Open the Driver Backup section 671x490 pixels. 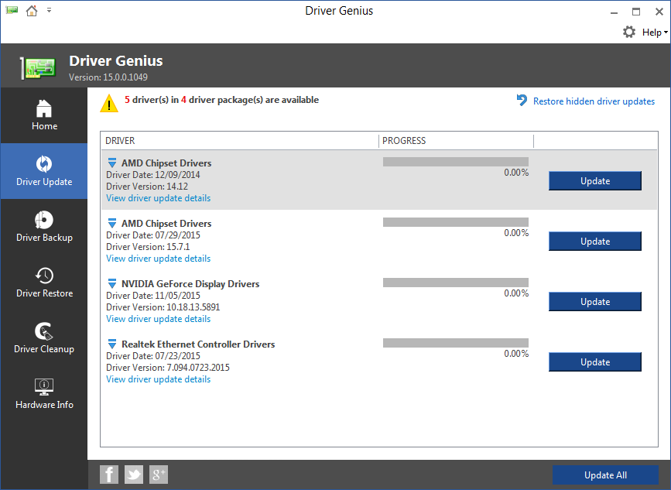click(x=44, y=227)
